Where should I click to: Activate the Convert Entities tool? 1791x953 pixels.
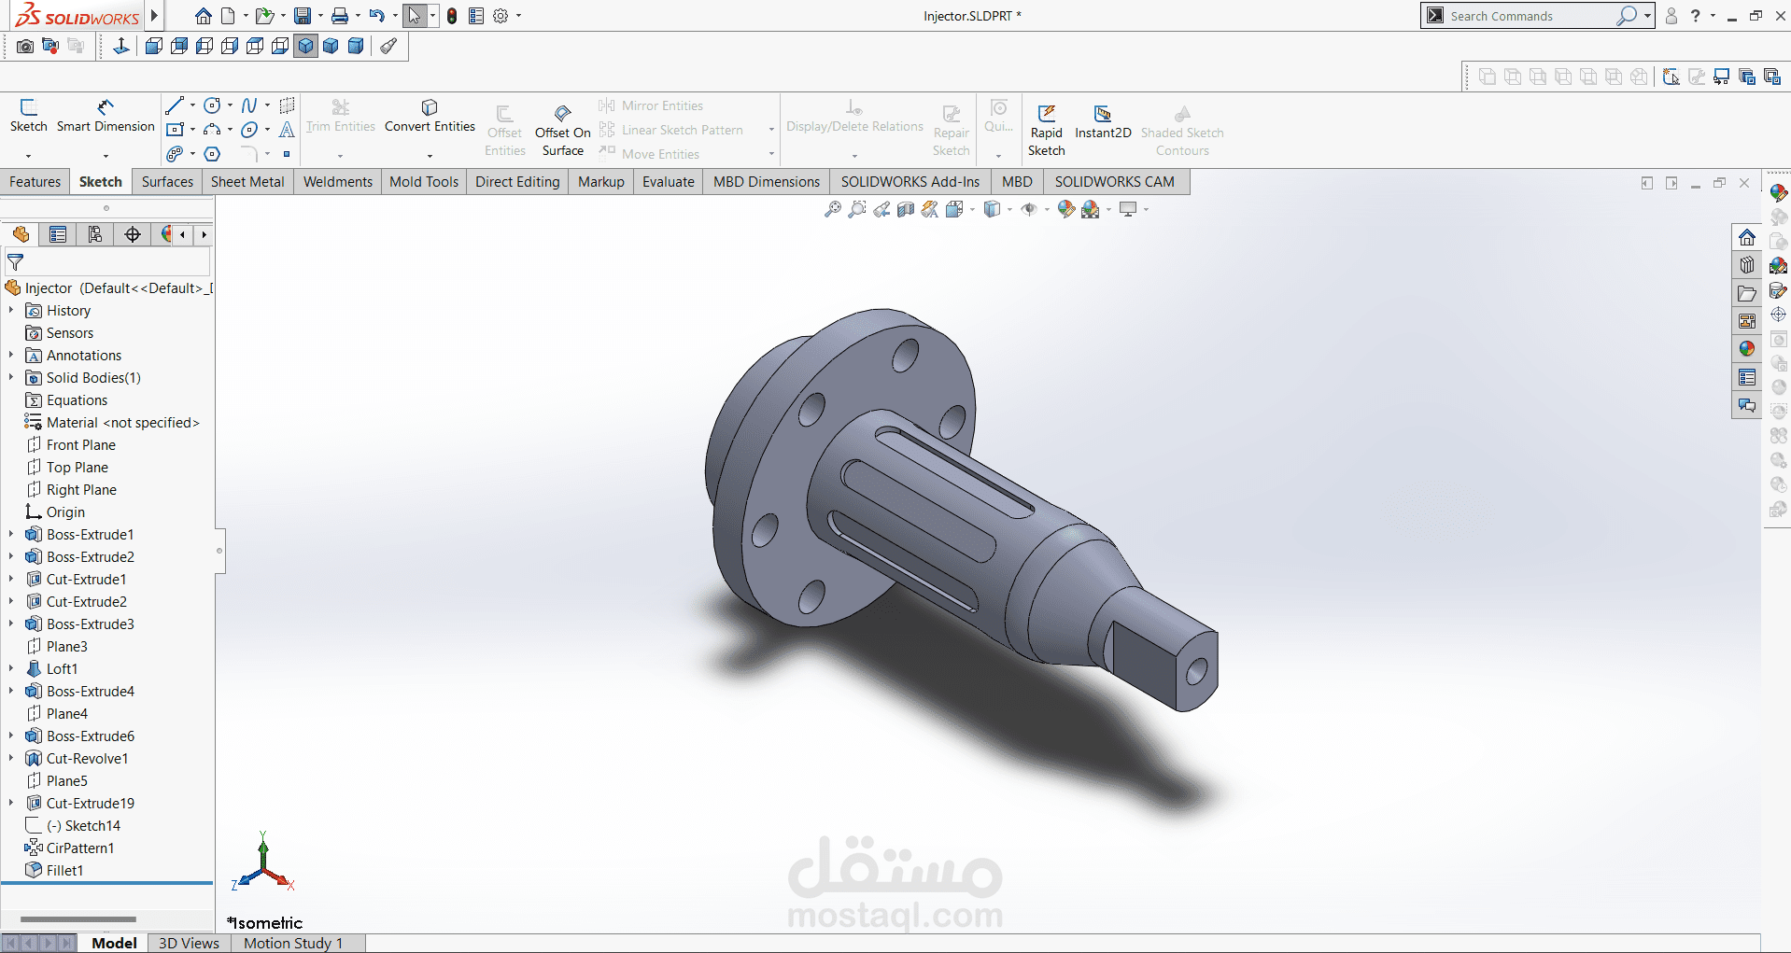point(430,116)
